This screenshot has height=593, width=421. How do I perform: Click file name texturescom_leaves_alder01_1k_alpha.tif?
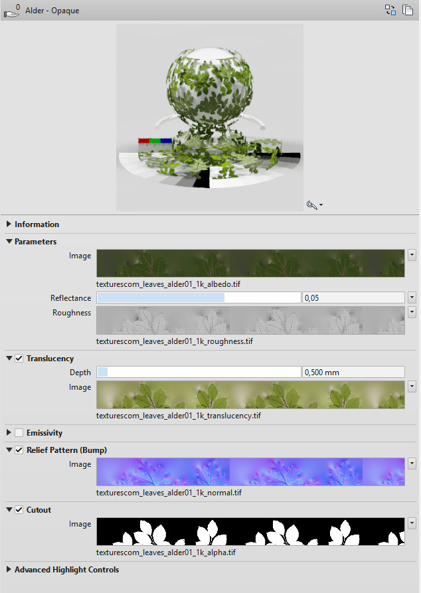tap(165, 552)
